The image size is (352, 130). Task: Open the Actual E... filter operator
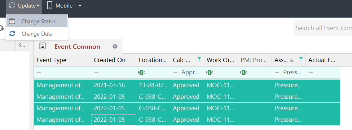point(311,73)
